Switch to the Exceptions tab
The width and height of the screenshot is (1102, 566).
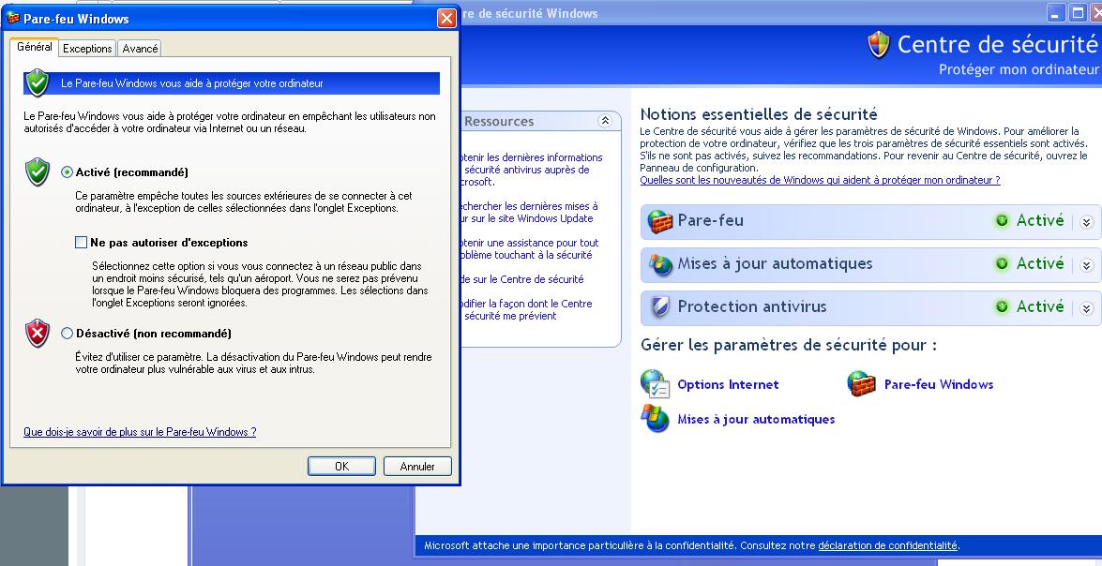pos(86,48)
